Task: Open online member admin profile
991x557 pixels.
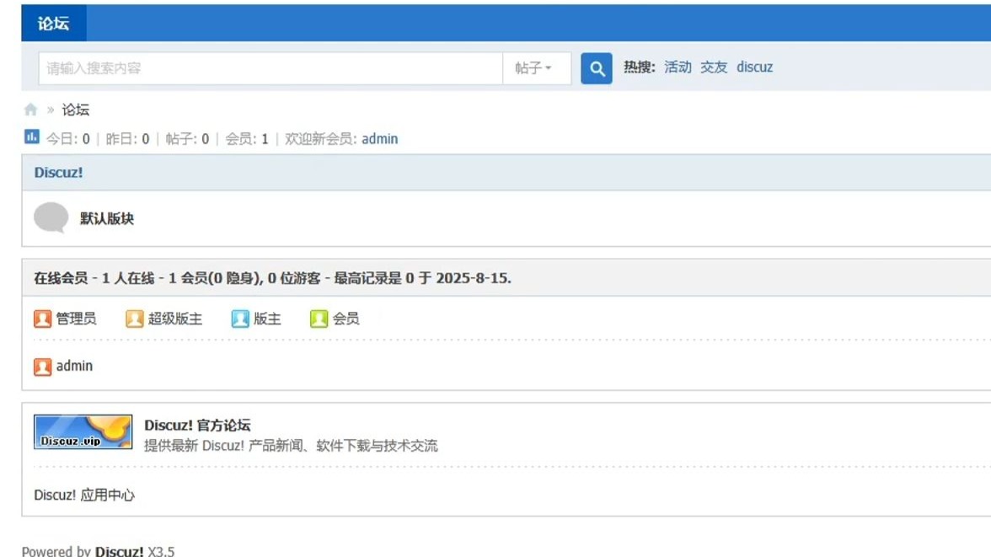Action: [74, 366]
